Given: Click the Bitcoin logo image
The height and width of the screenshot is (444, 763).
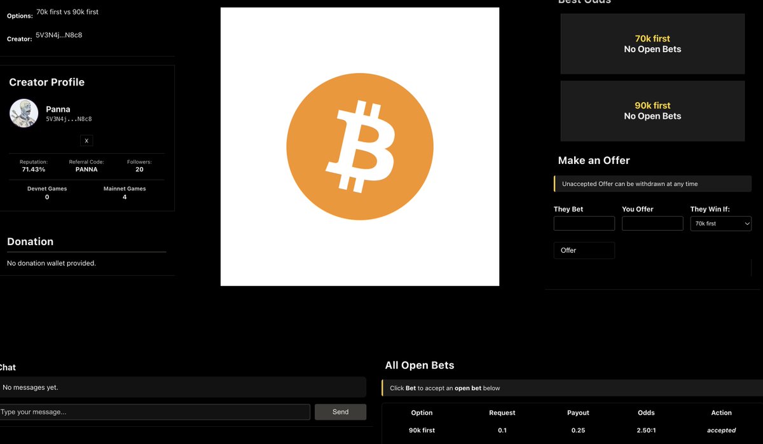Looking at the screenshot, I should (x=360, y=147).
